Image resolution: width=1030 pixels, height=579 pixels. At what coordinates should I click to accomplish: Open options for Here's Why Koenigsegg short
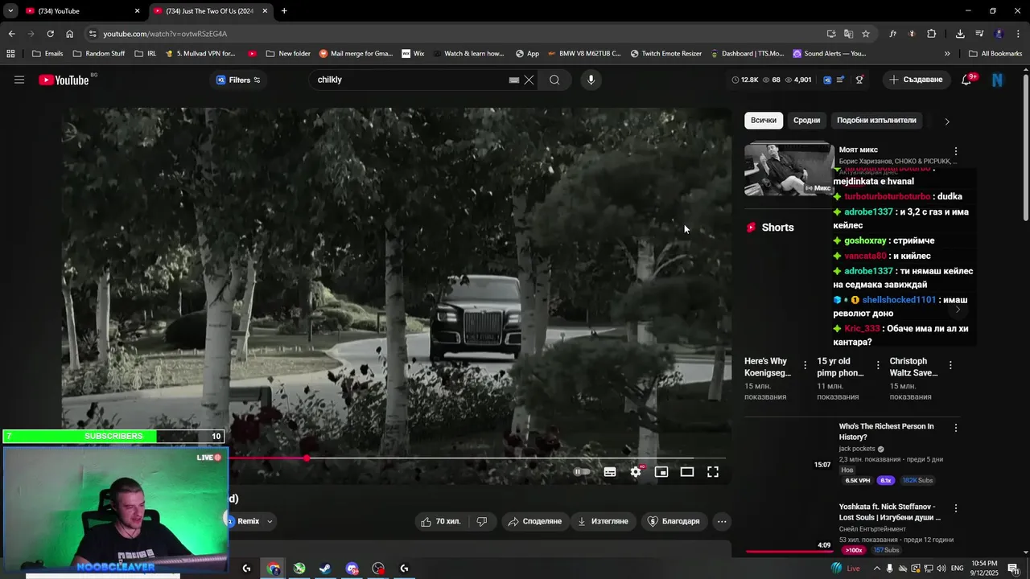[805, 365]
